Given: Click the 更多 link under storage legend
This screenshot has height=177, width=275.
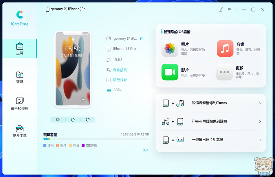Looking at the screenshot, I should [x=146, y=150].
